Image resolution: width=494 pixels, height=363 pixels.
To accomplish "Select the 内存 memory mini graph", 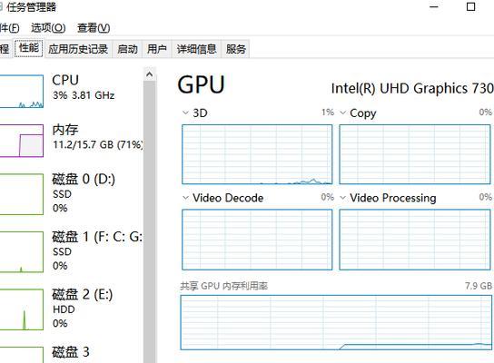I will (x=21, y=141).
